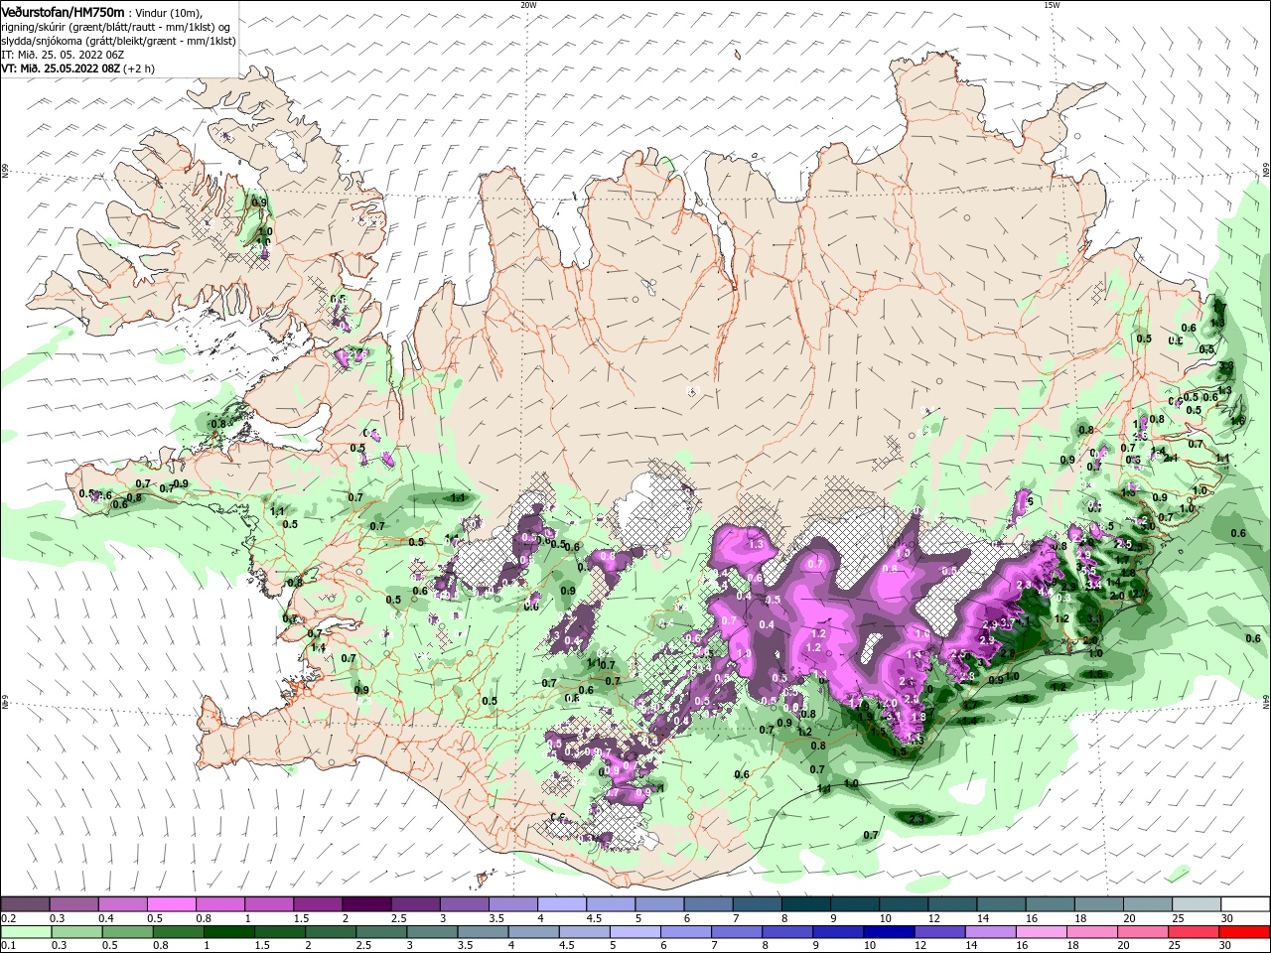Pick the bottom-row darkest green swatch labeled 1
This screenshot has width=1271, height=953.
228,932
